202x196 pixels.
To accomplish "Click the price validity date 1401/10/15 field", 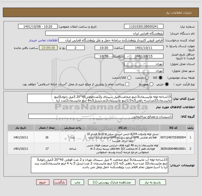I will coord(144,56).
